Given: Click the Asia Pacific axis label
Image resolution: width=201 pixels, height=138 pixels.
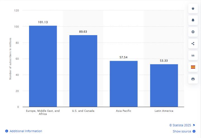Looking at the screenshot, I should [x=124, y=111].
